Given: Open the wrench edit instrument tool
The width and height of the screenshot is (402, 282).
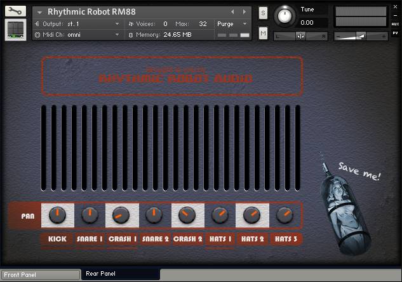Looking at the screenshot, I should [x=15, y=11].
